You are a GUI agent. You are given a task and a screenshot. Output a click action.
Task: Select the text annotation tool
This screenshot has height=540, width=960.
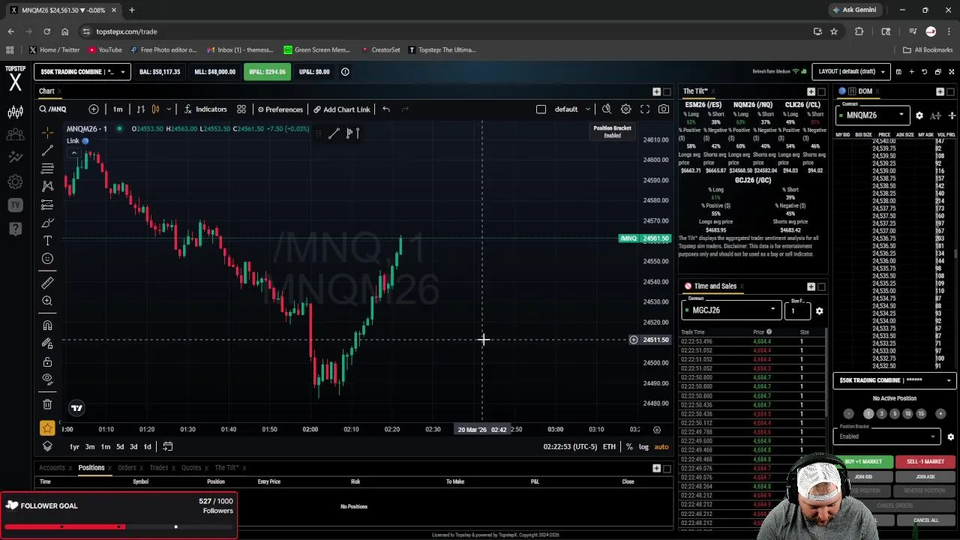[x=47, y=241]
